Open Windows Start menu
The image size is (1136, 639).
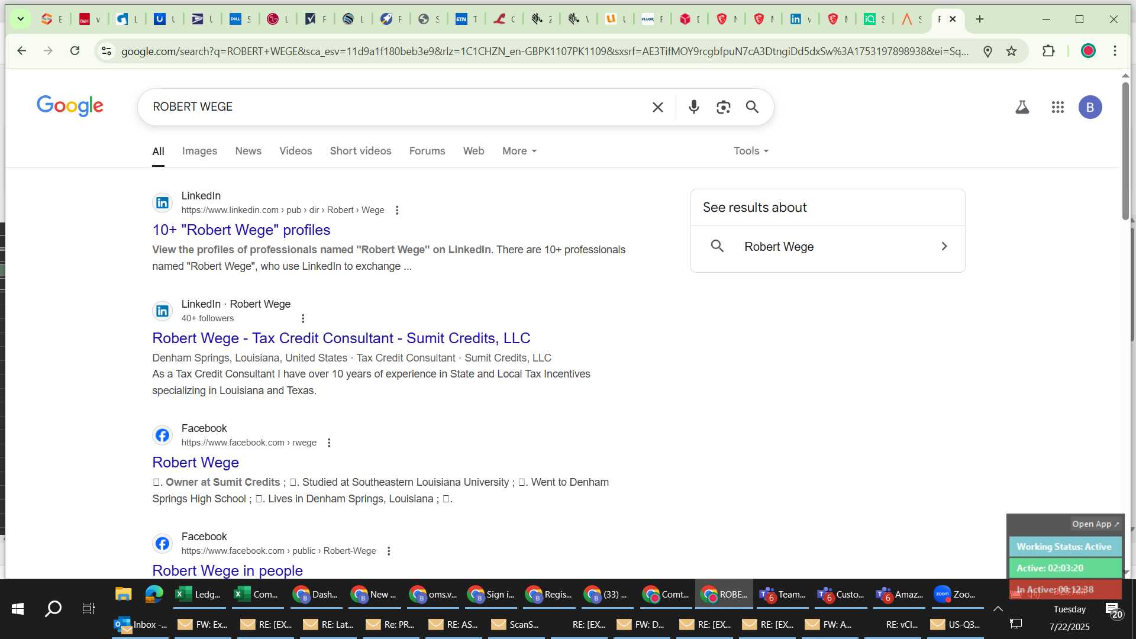click(x=18, y=608)
